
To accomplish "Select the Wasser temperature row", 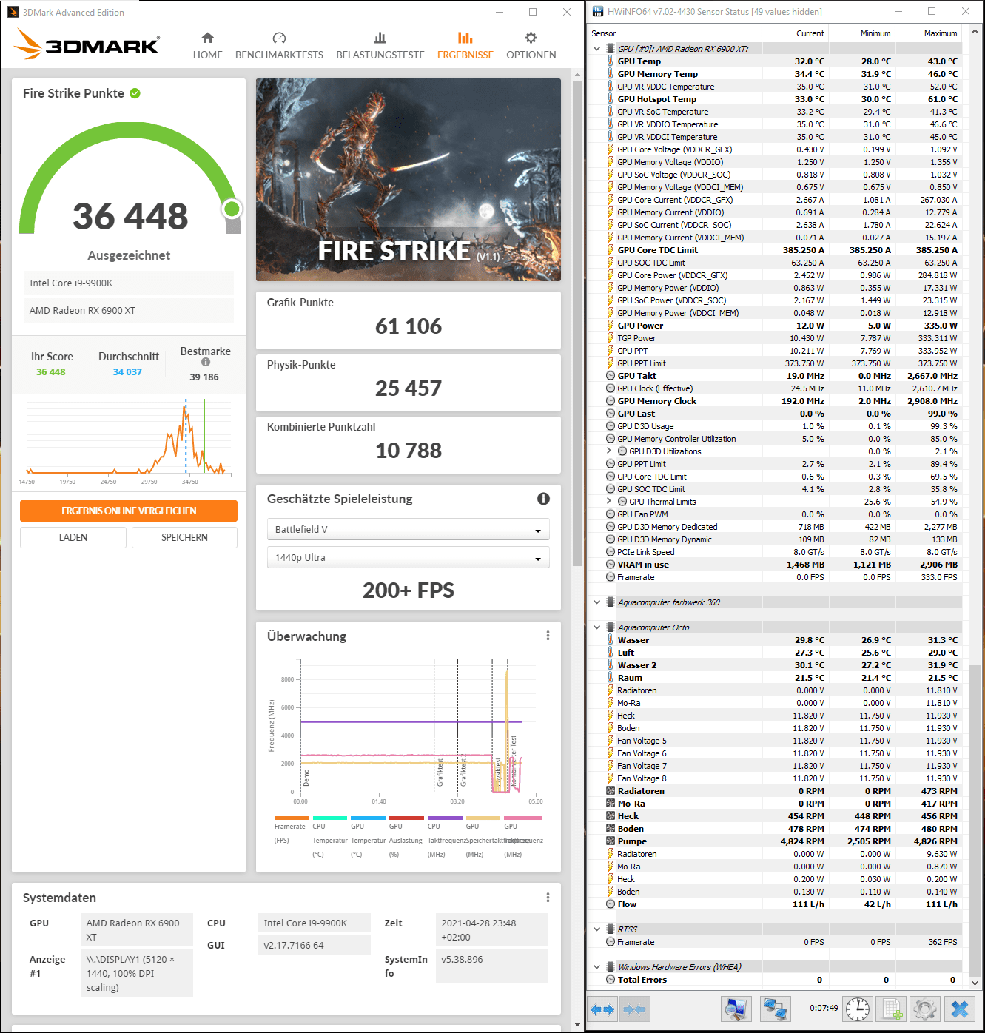I will point(777,640).
